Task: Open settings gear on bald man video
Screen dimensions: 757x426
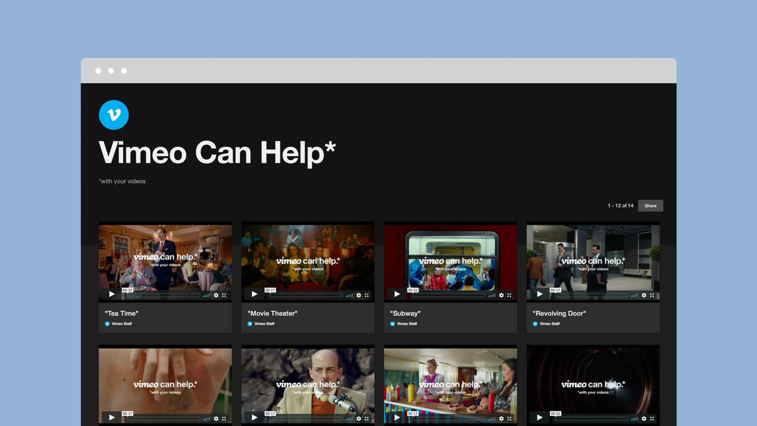Action: tap(358, 418)
